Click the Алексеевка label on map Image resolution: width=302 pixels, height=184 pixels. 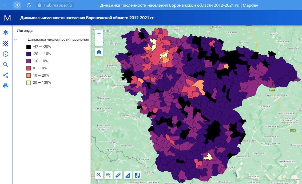[x=137, y=117]
